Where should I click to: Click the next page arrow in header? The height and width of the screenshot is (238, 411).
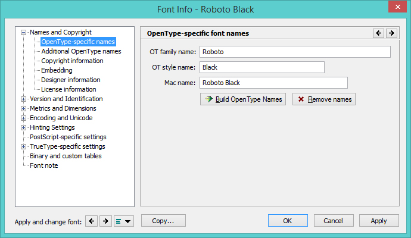pos(391,33)
